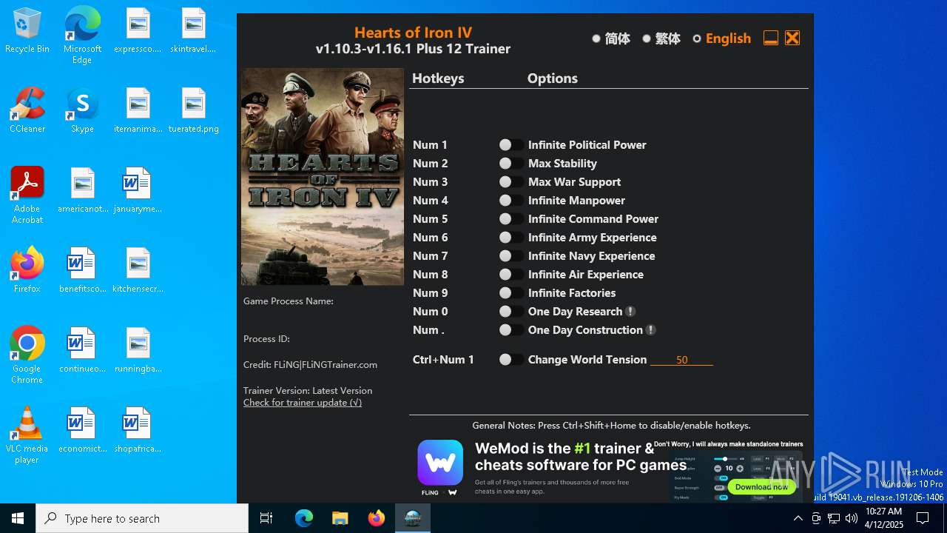
Task: Select continueo Word document on desktop
Action: (x=83, y=350)
